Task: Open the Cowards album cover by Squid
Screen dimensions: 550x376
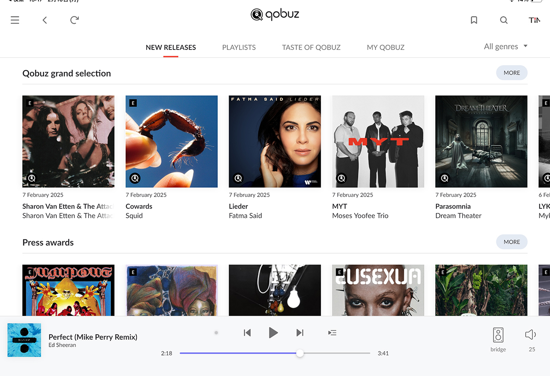Action: tap(171, 142)
